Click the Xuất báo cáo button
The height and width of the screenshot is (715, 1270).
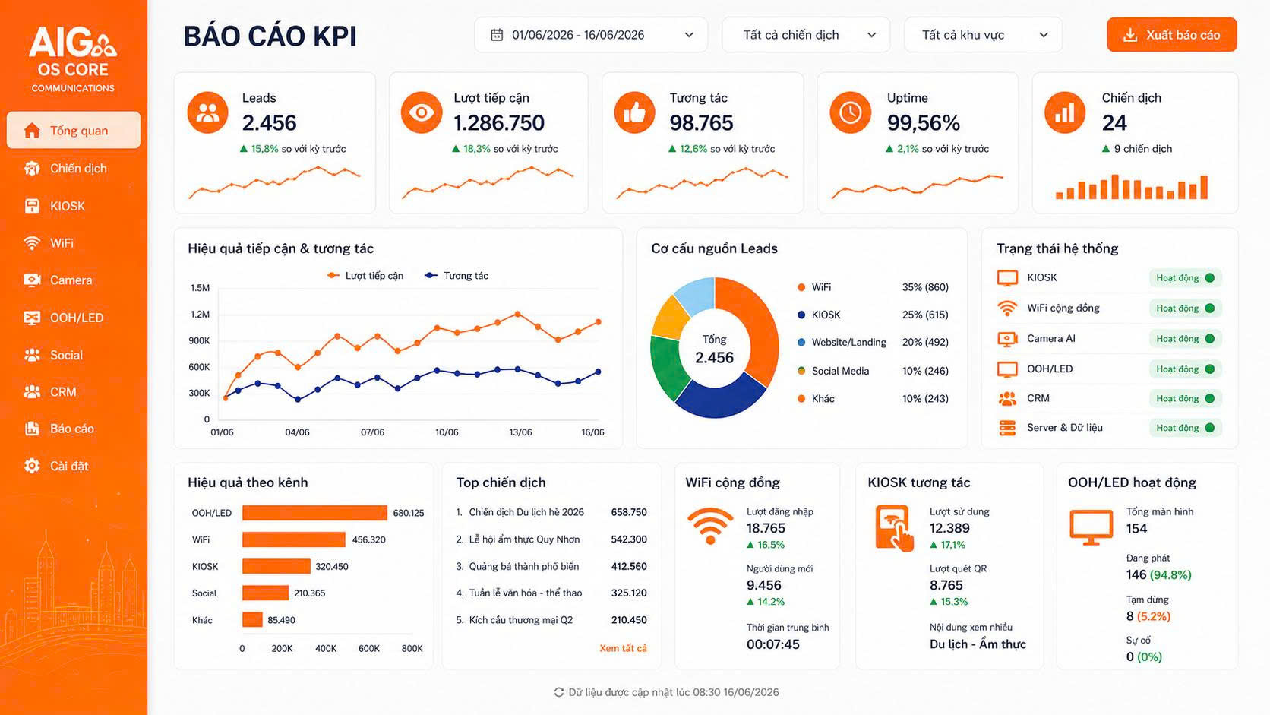(1172, 35)
